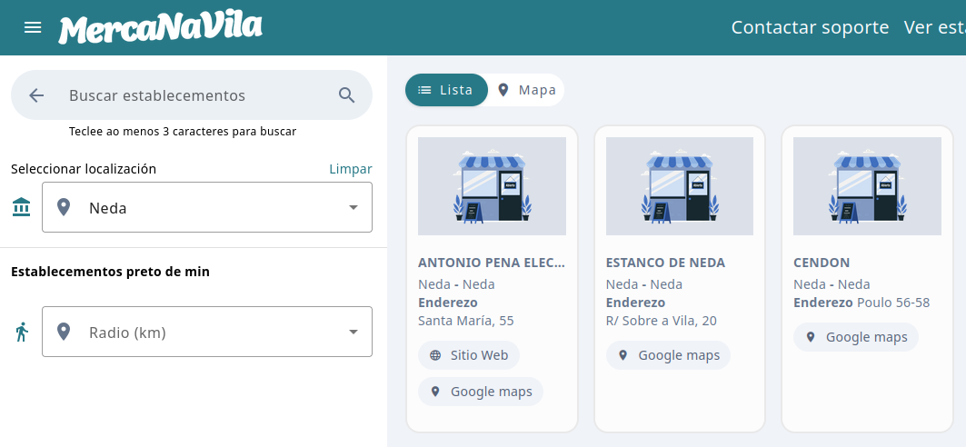
Task: Open Google maps for Cendon
Action: [855, 337]
